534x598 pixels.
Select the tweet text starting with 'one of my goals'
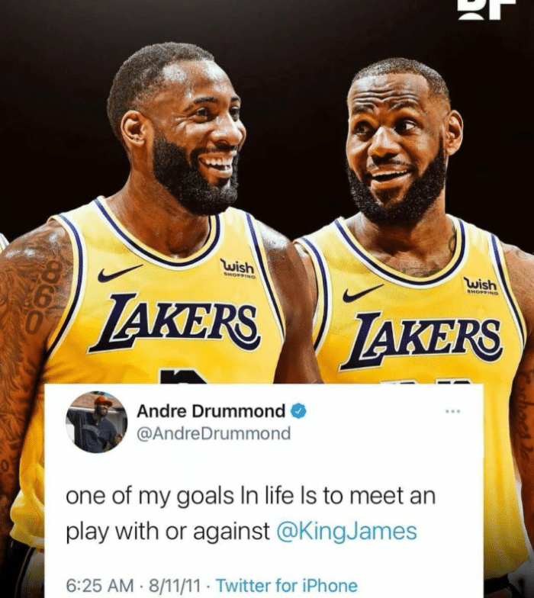(x=250, y=514)
